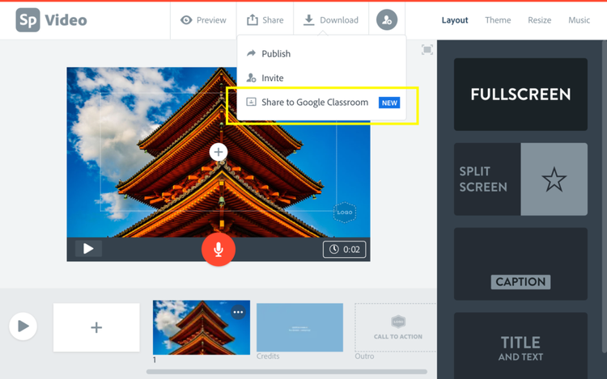Switch to the Music tab

pyautogui.click(x=579, y=20)
